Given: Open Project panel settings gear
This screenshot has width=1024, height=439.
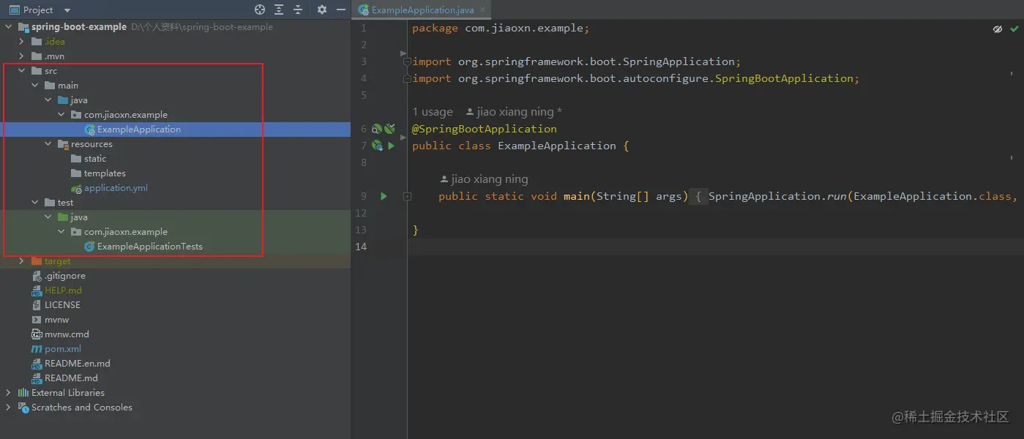Looking at the screenshot, I should [322, 10].
